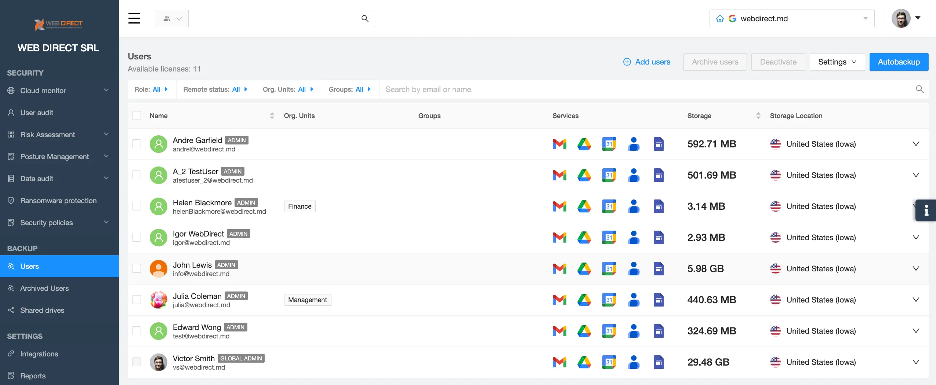Open the Reports section
Image resolution: width=936 pixels, height=385 pixels.
(33, 375)
